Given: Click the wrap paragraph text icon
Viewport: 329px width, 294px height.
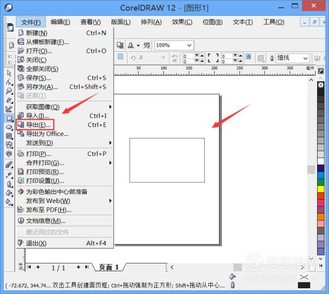Looking at the screenshot, I should (260, 59).
